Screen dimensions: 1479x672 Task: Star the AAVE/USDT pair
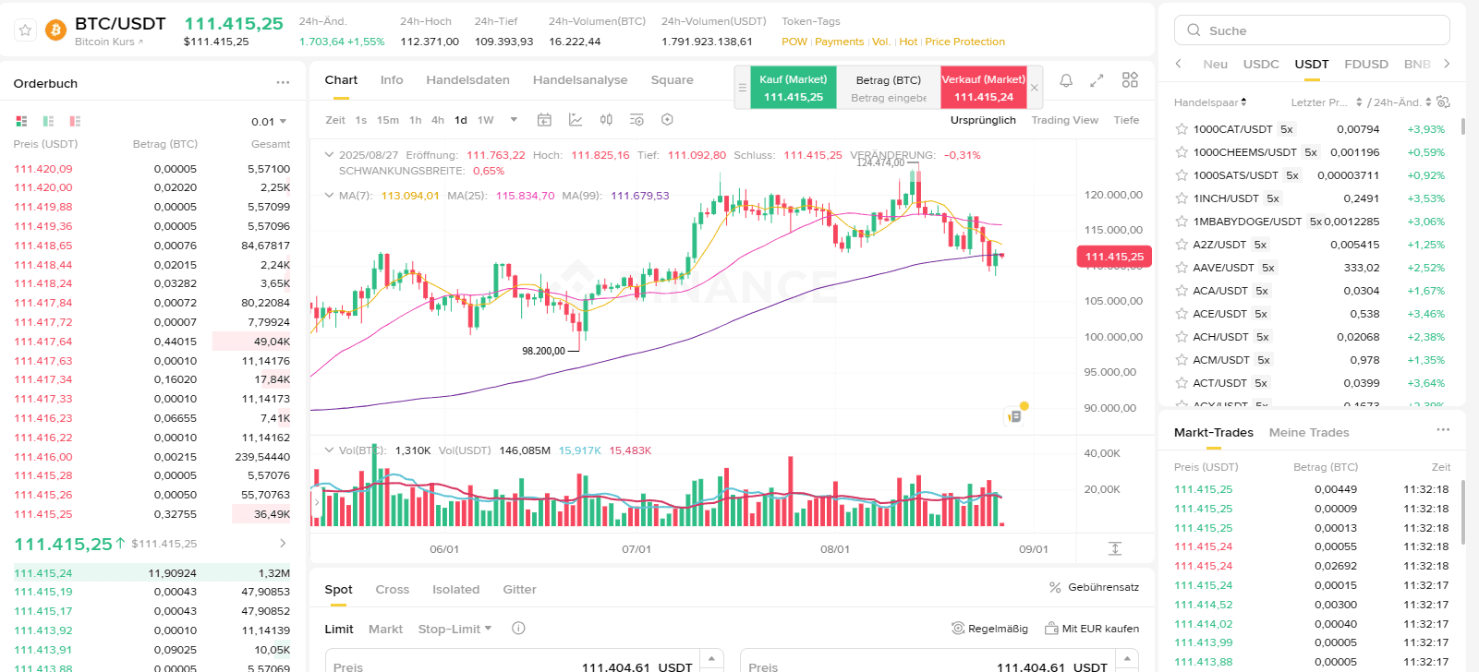pos(1181,268)
